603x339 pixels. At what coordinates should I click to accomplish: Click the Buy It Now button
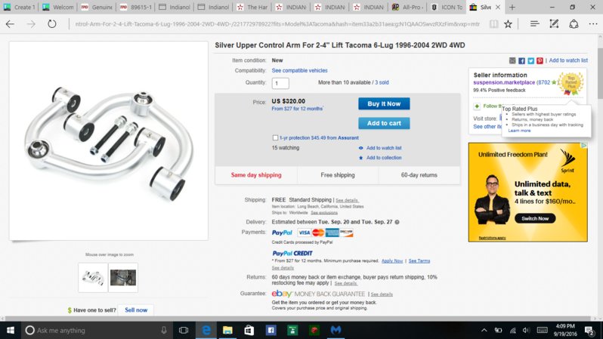[x=384, y=103]
